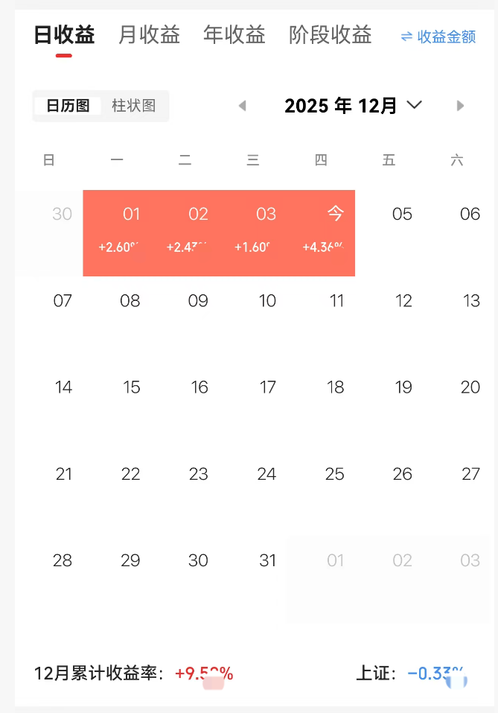The image size is (498, 713).
Task: Go to next month with right arrow
Action: 460,106
